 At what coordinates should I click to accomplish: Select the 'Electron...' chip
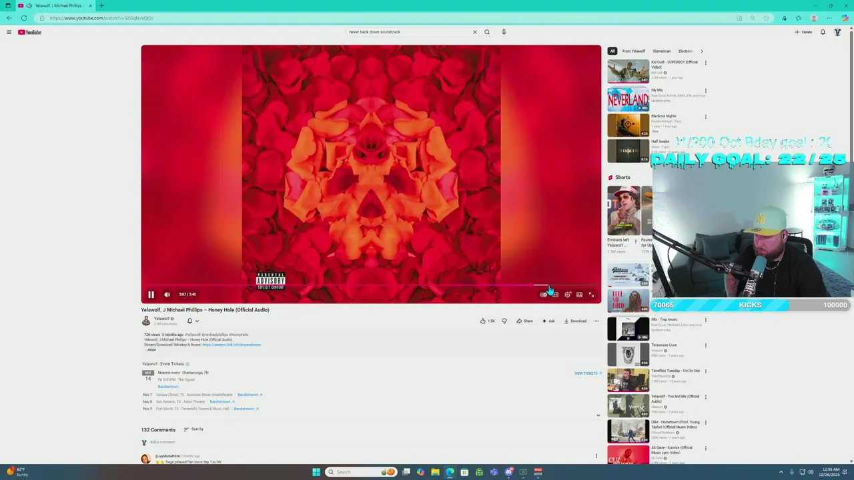685,51
